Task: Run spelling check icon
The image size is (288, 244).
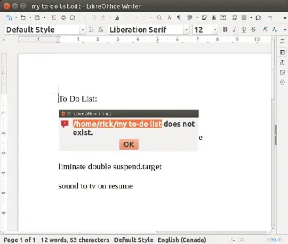Action: pyautogui.click(x=169, y=18)
